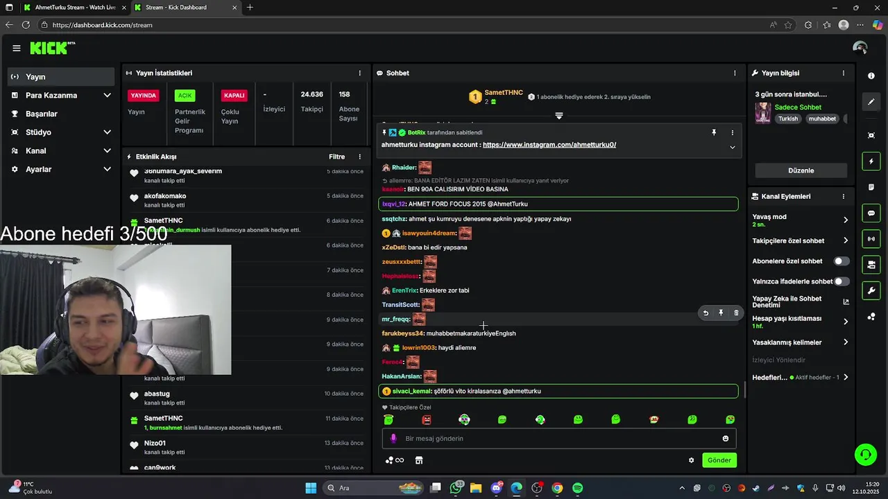Expand the pinned message chevron
Viewport: 888px width, 499px height.
732,147
